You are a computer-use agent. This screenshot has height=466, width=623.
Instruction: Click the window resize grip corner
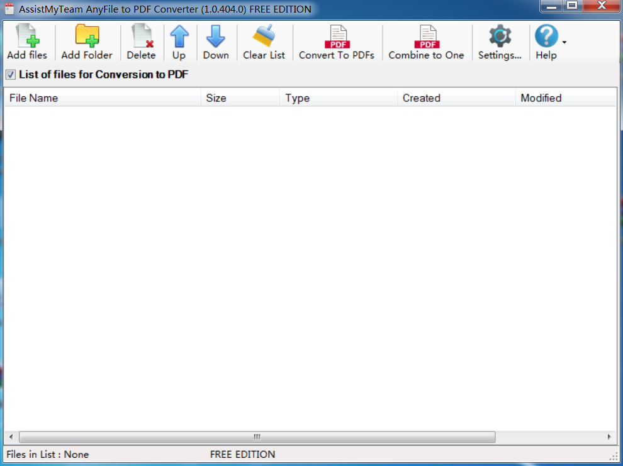point(614,457)
